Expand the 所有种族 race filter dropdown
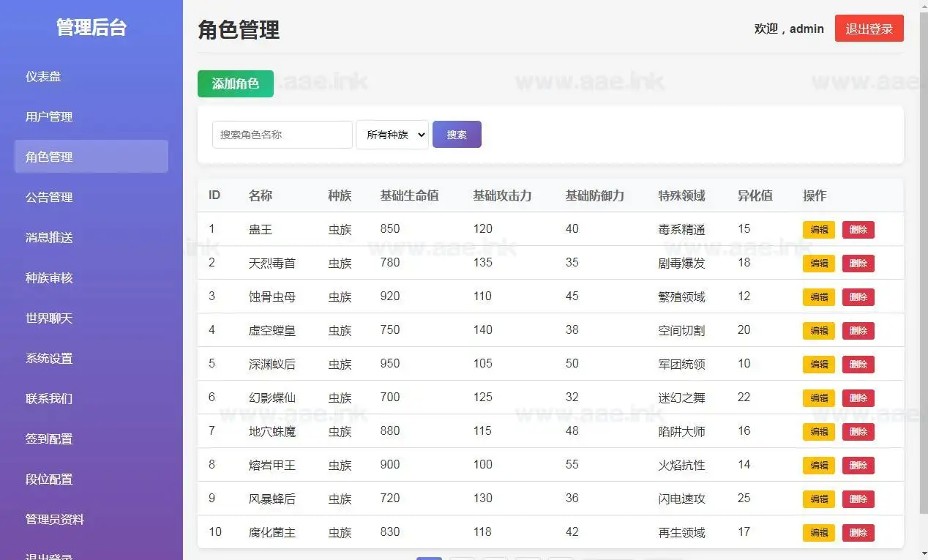 392,134
